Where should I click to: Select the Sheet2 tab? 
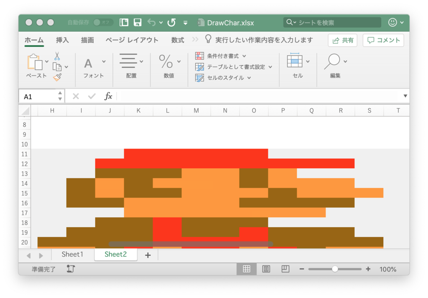(116, 254)
